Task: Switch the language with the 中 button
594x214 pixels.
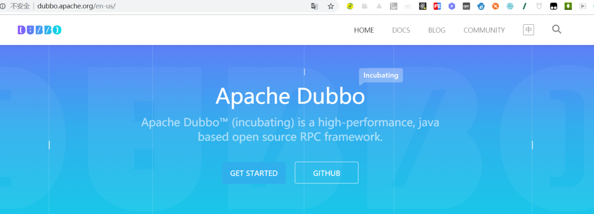Action: point(528,30)
